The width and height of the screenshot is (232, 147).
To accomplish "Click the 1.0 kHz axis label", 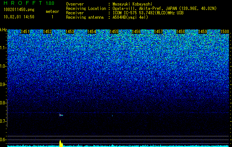I will pos(3,67).
